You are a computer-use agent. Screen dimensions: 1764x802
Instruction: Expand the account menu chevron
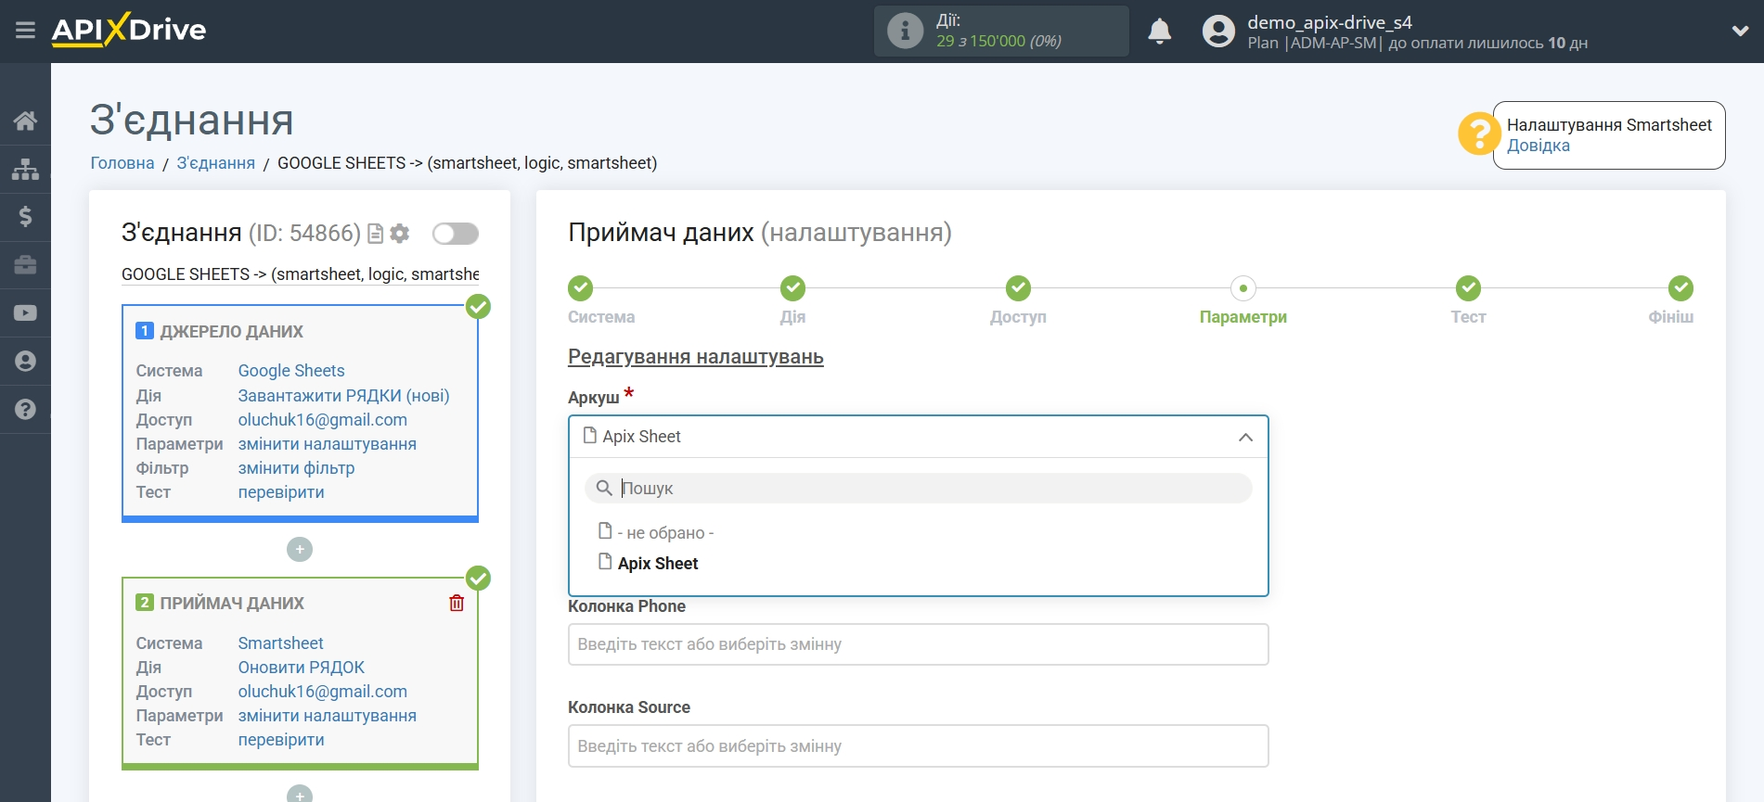coord(1740,31)
